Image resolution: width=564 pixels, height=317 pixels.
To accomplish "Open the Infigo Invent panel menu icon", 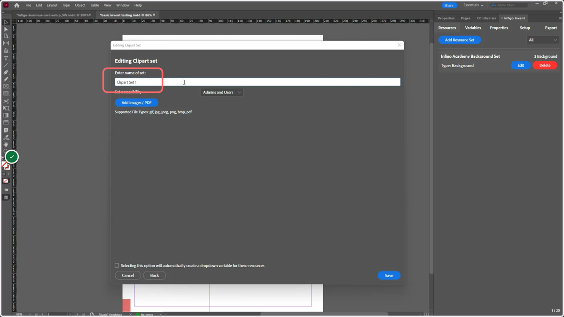I will pos(560,18).
